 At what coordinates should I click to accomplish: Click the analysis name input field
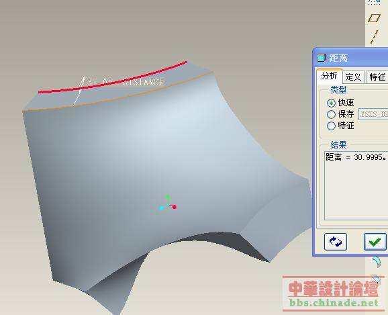point(373,114)
